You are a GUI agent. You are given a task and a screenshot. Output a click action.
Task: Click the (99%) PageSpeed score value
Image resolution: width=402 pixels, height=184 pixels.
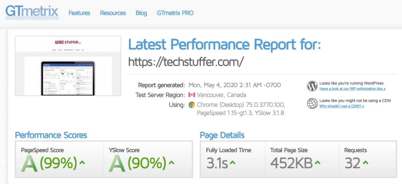pos(59,163)
